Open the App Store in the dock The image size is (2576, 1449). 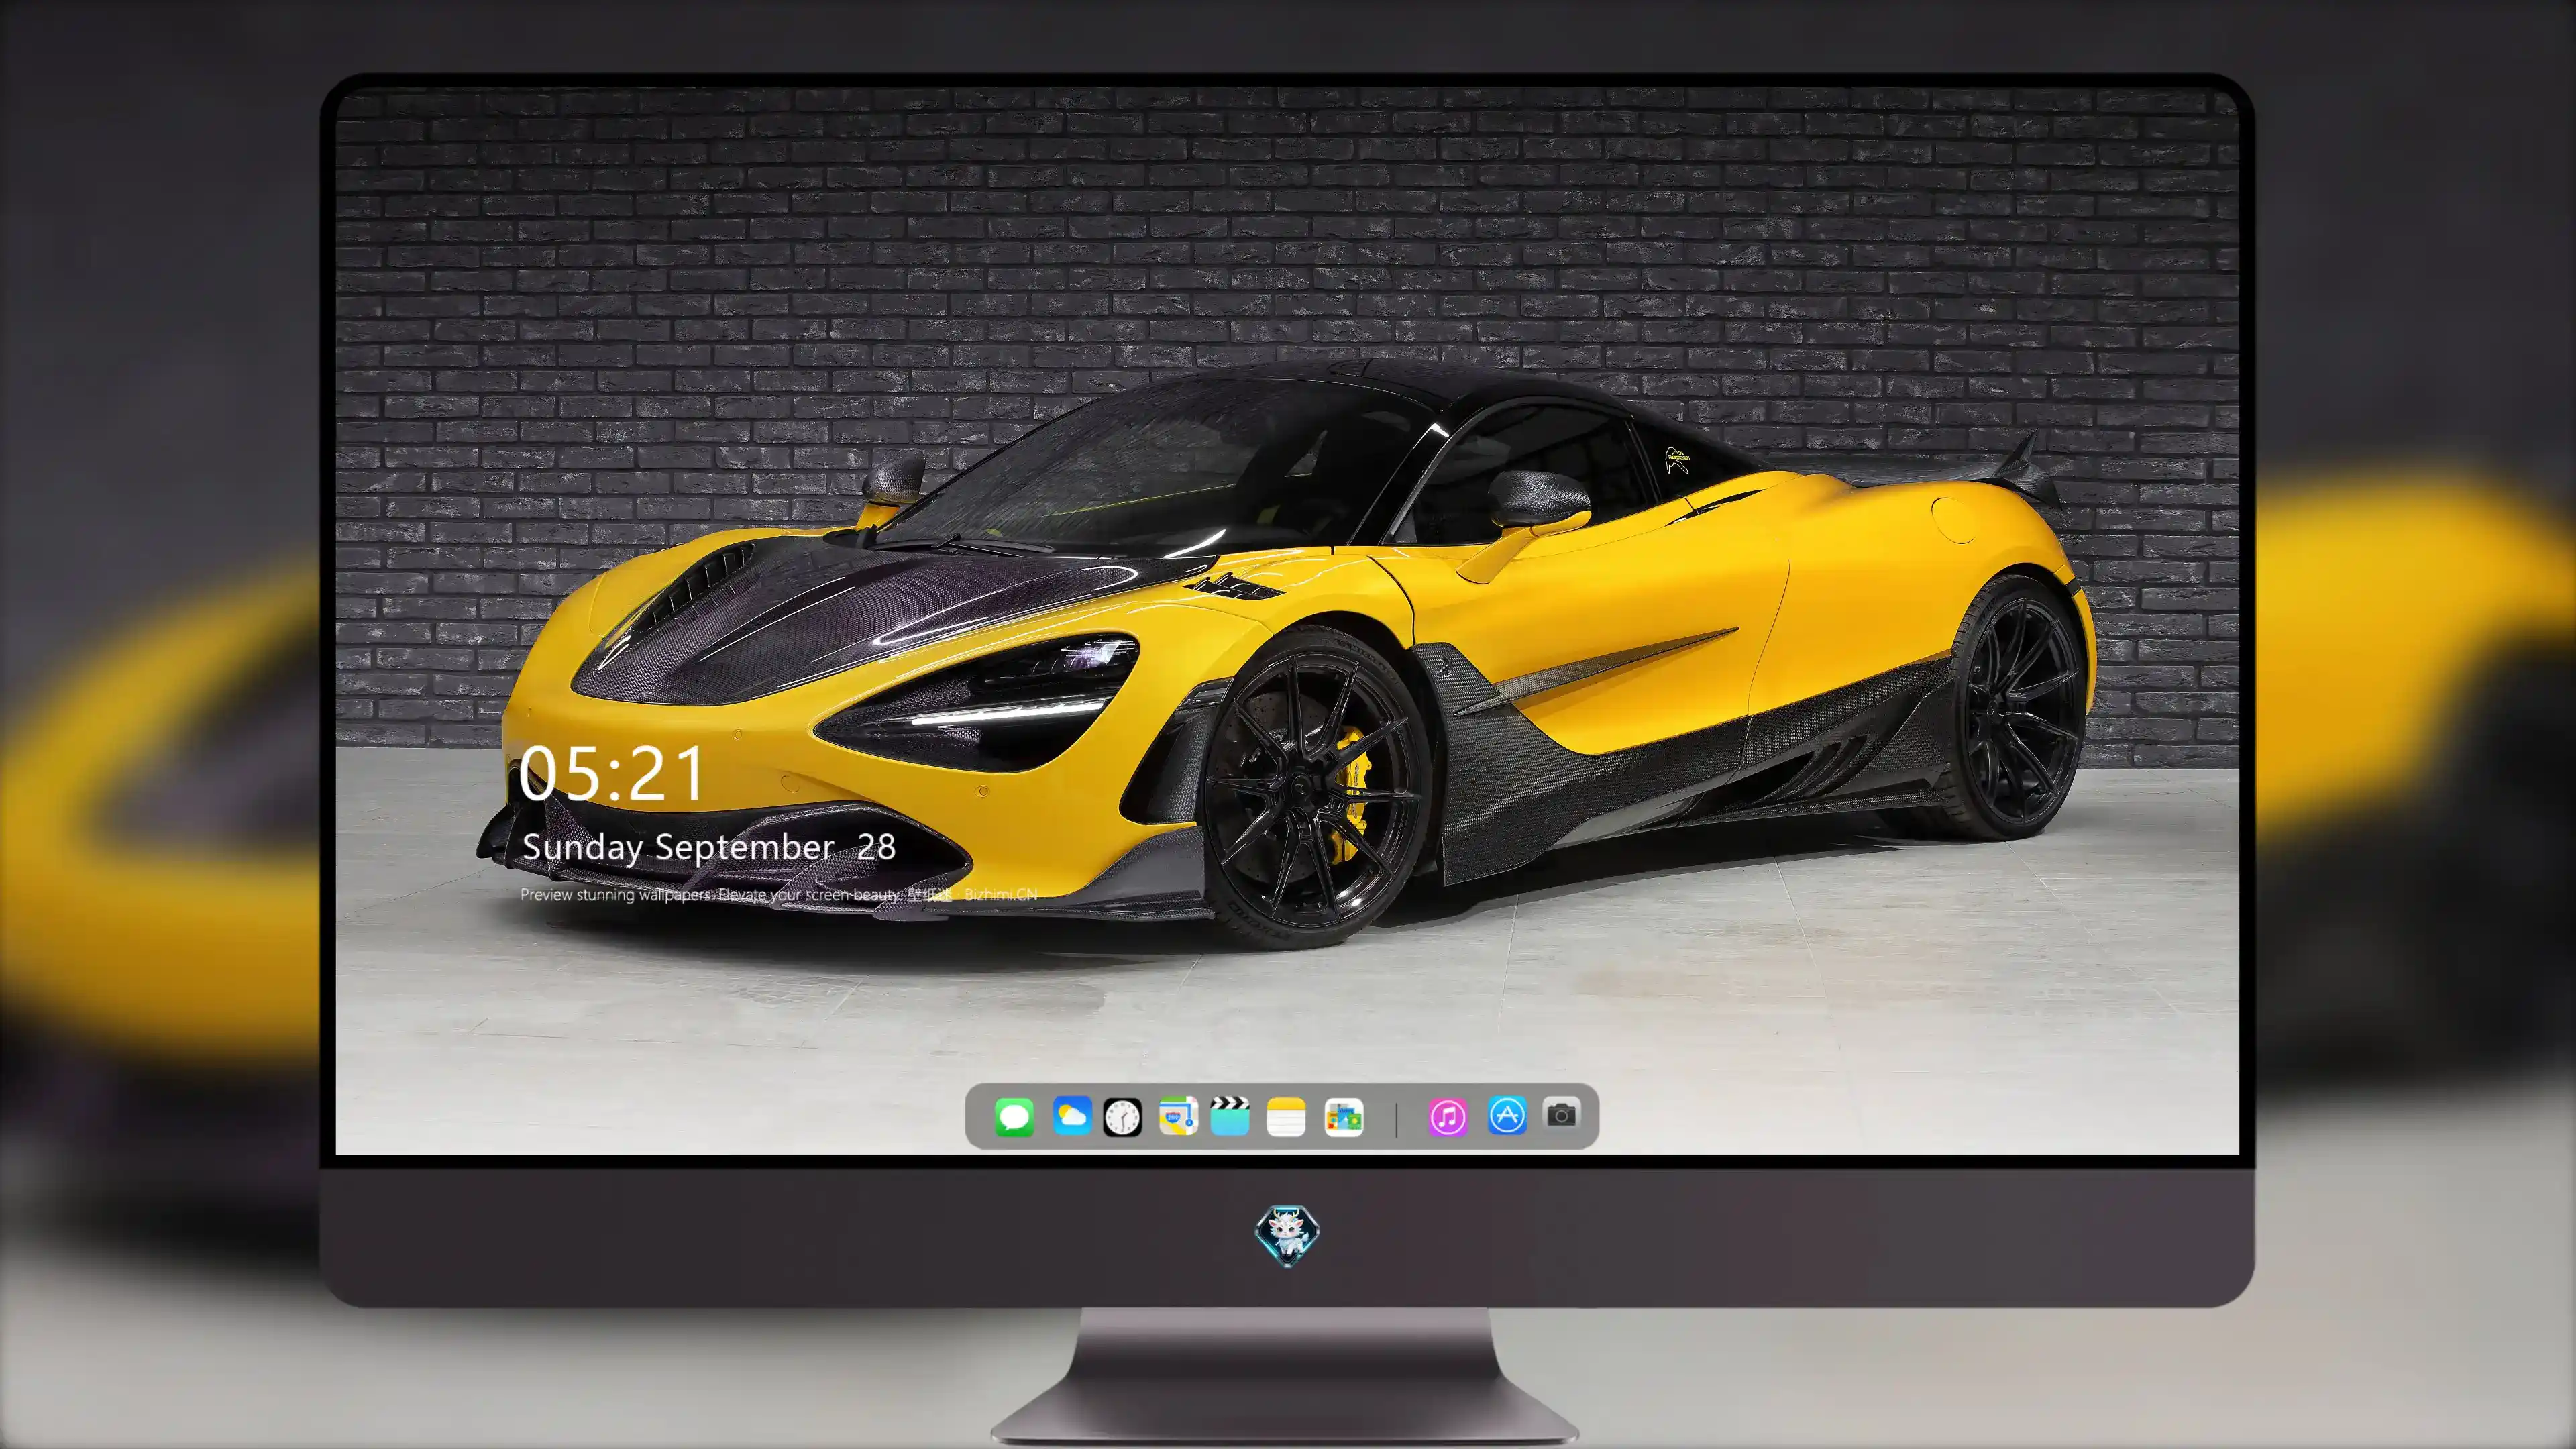pyautogui.click(x=1507, y=1115)
